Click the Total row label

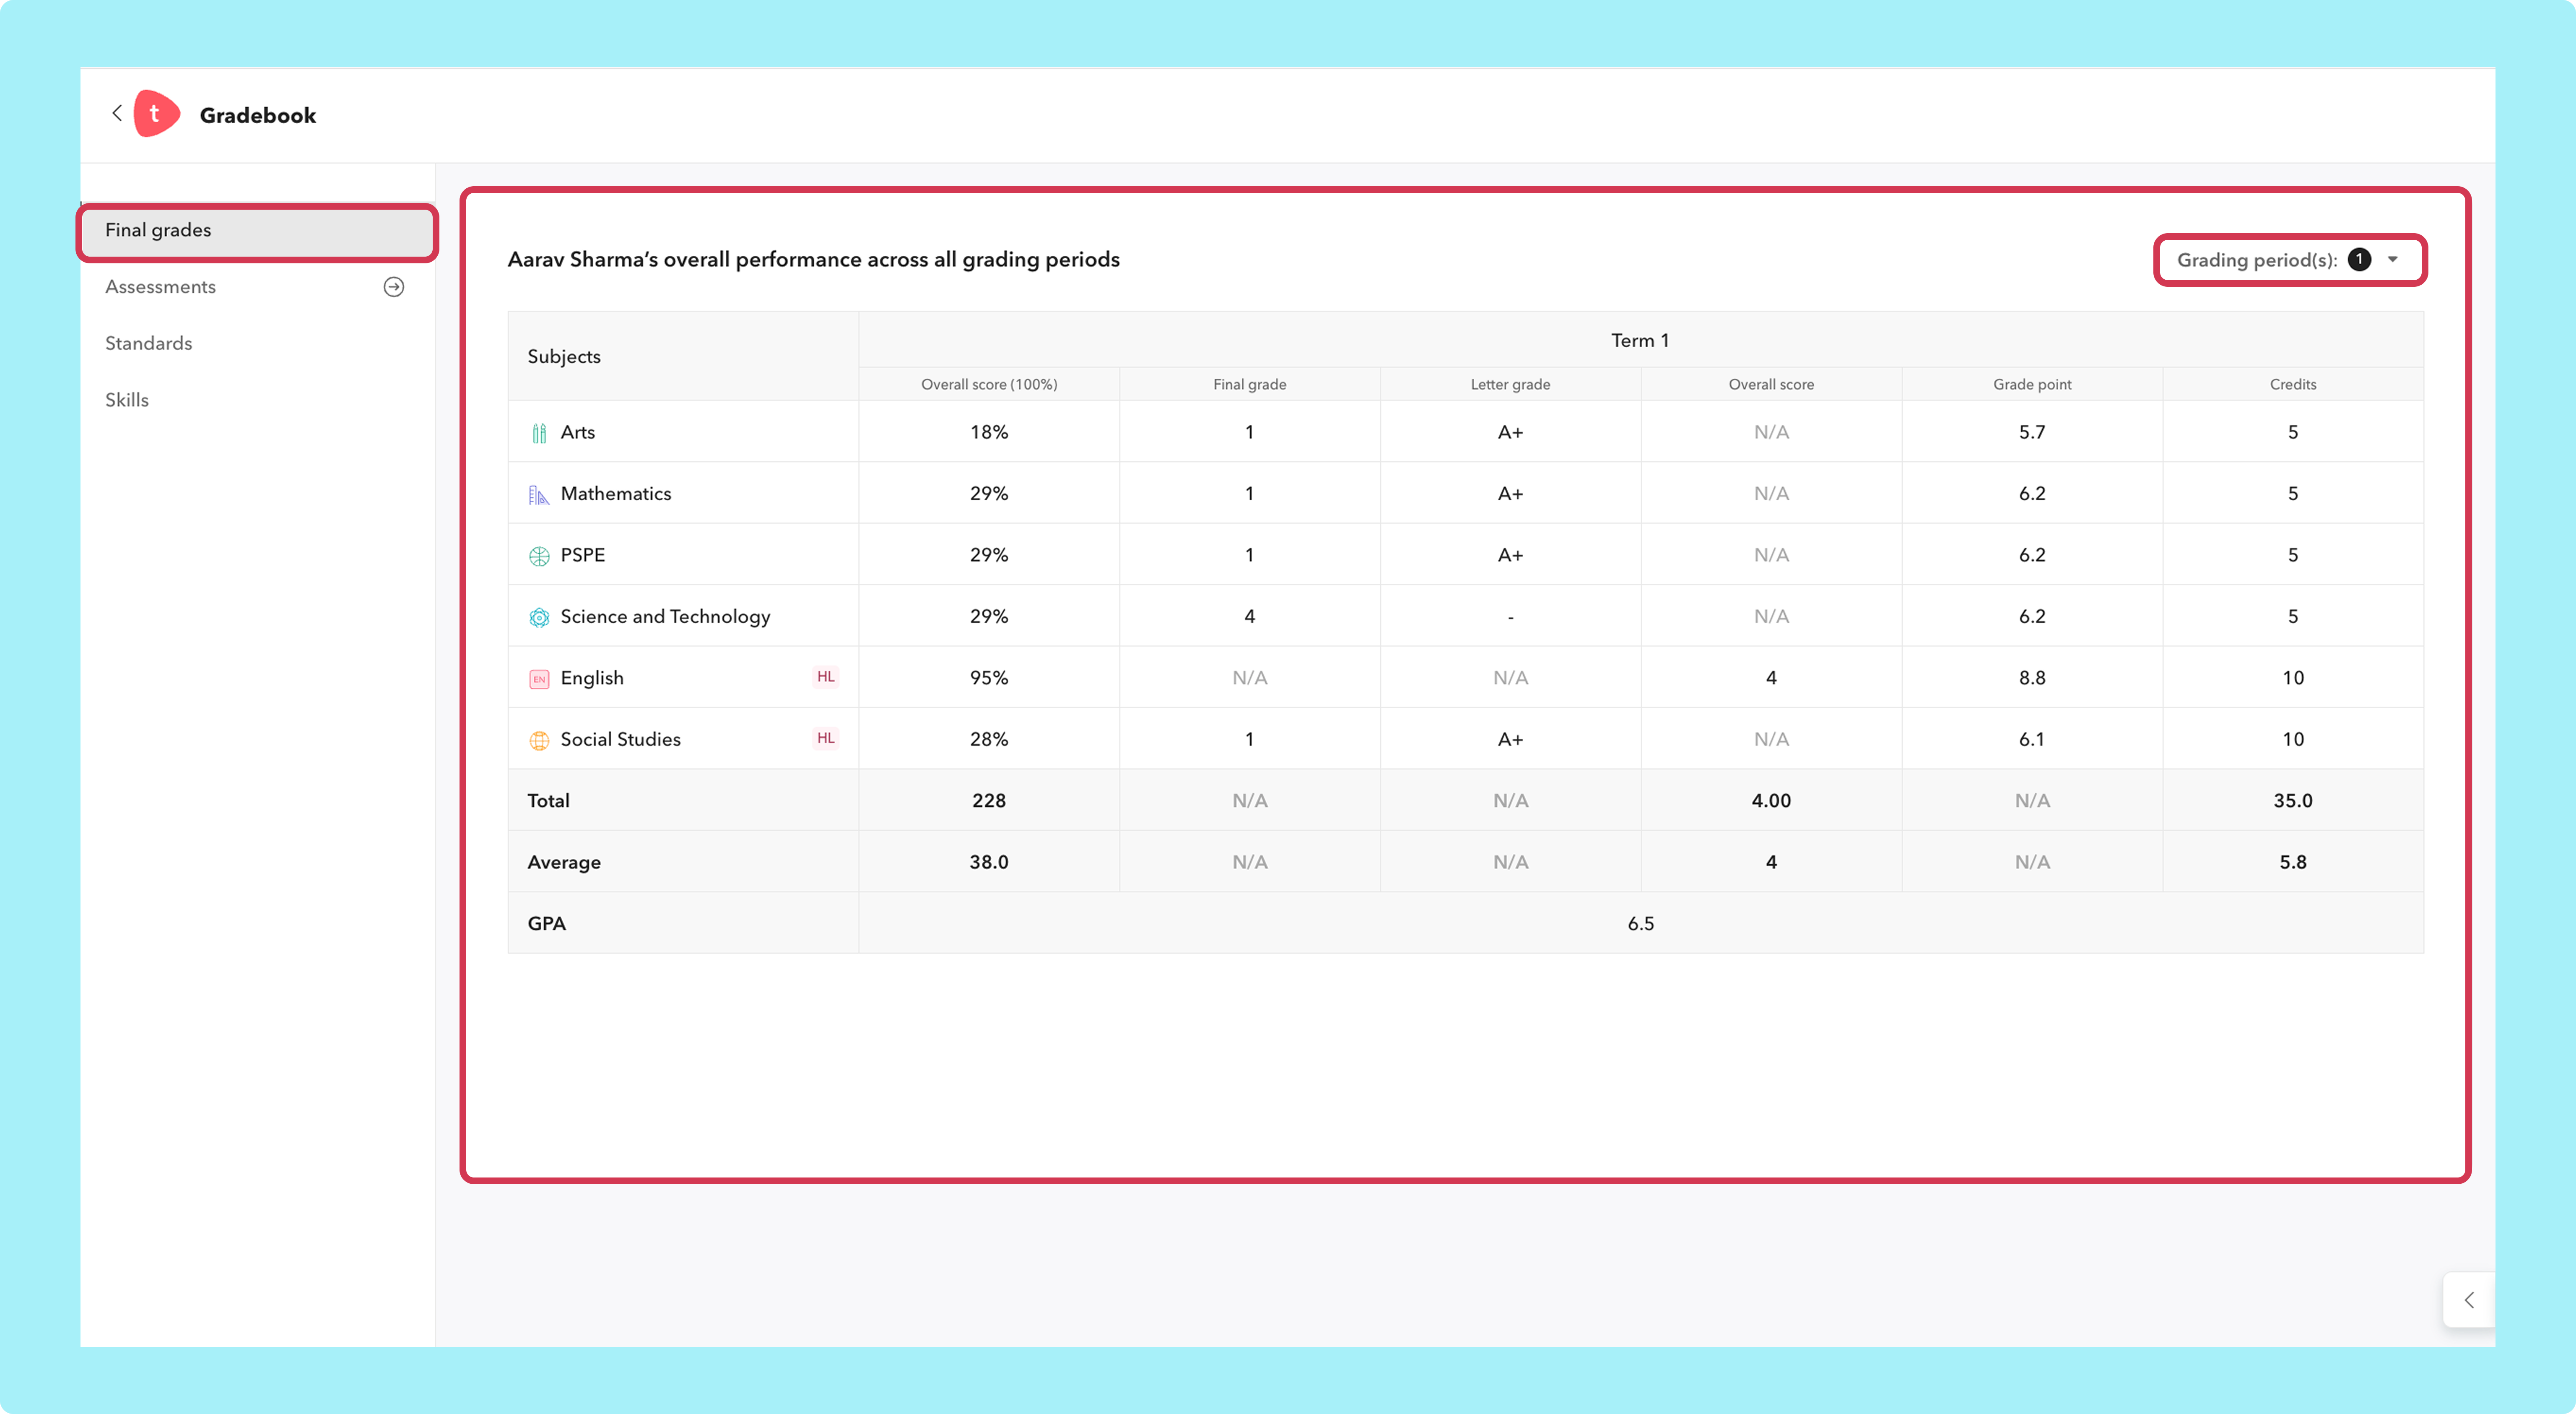click(x=548, y=801)
